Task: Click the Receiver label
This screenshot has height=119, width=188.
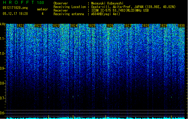Action: coord(61,10)
